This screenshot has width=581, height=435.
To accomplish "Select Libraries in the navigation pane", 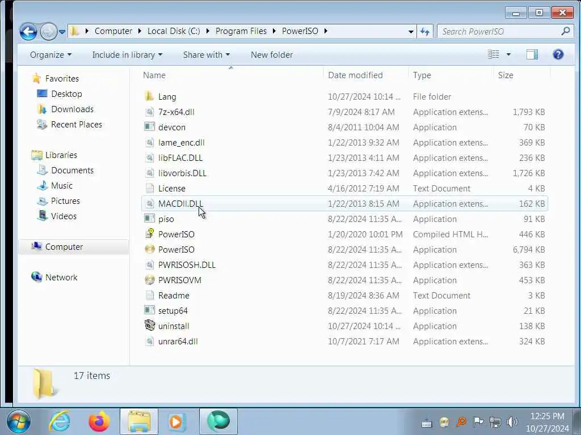I will pos(61,155).
